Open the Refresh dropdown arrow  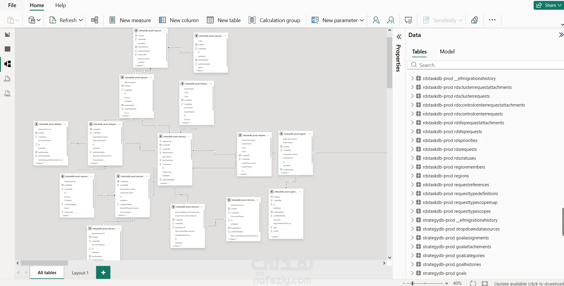[81, 20]
